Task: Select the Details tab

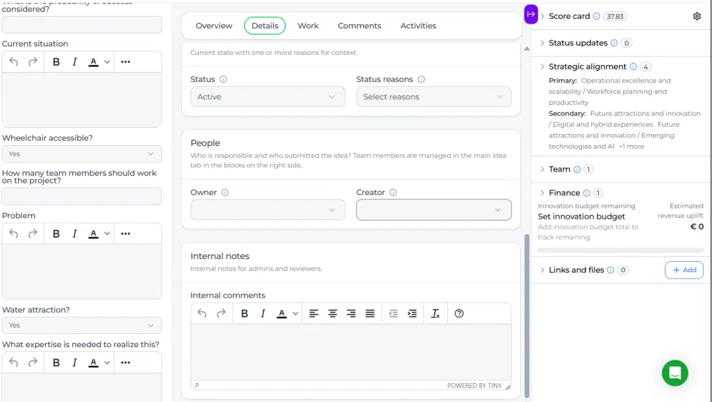Action: [x=265, y=26]
